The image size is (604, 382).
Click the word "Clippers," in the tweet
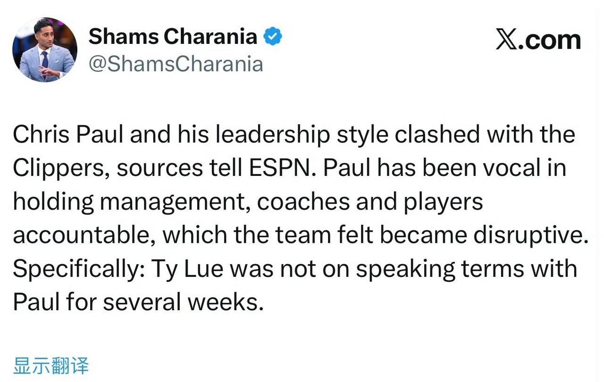tap(60, 169)
